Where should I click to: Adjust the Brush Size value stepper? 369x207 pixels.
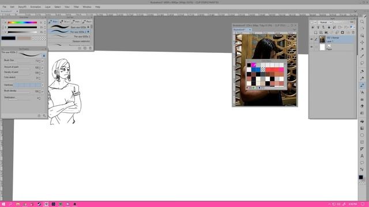[x=39, y=61]
